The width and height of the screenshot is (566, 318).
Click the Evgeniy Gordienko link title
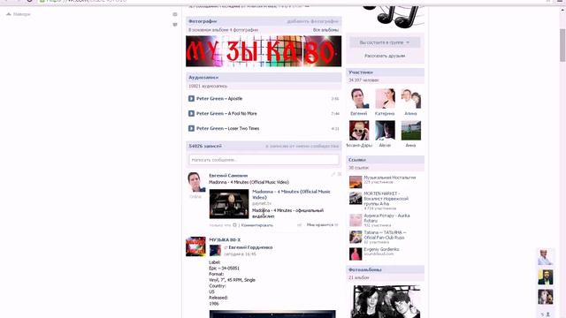click(381, 249)
